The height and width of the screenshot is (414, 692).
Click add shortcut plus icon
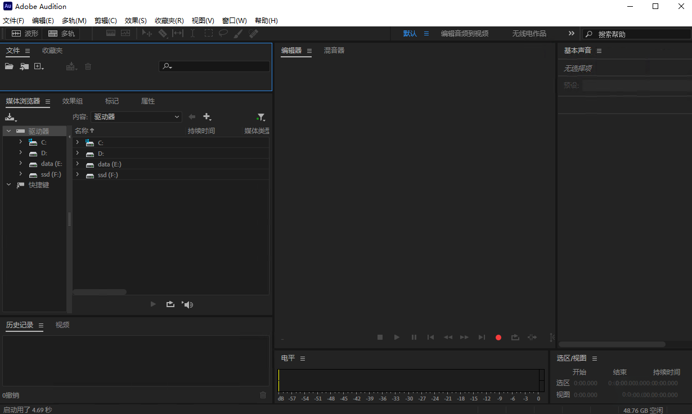click(207, 117)
